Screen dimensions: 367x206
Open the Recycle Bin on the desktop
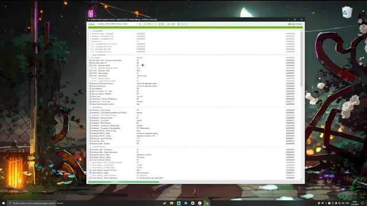coord(347,12)
